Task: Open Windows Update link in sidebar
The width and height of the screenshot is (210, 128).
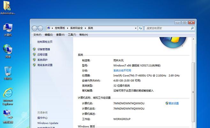Action: 48,123
